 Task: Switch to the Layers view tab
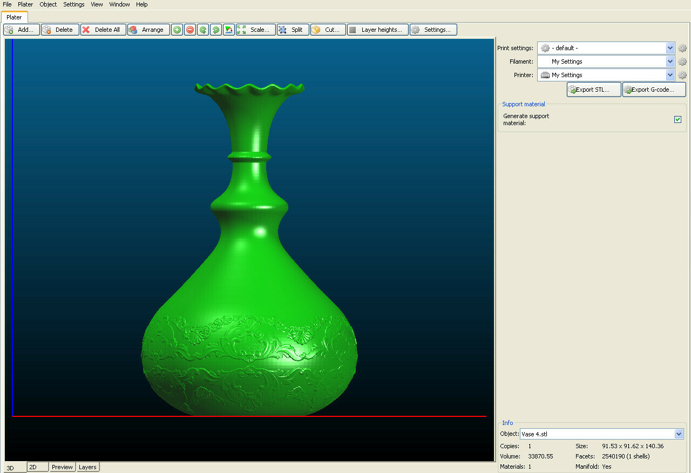coord(87,467)
